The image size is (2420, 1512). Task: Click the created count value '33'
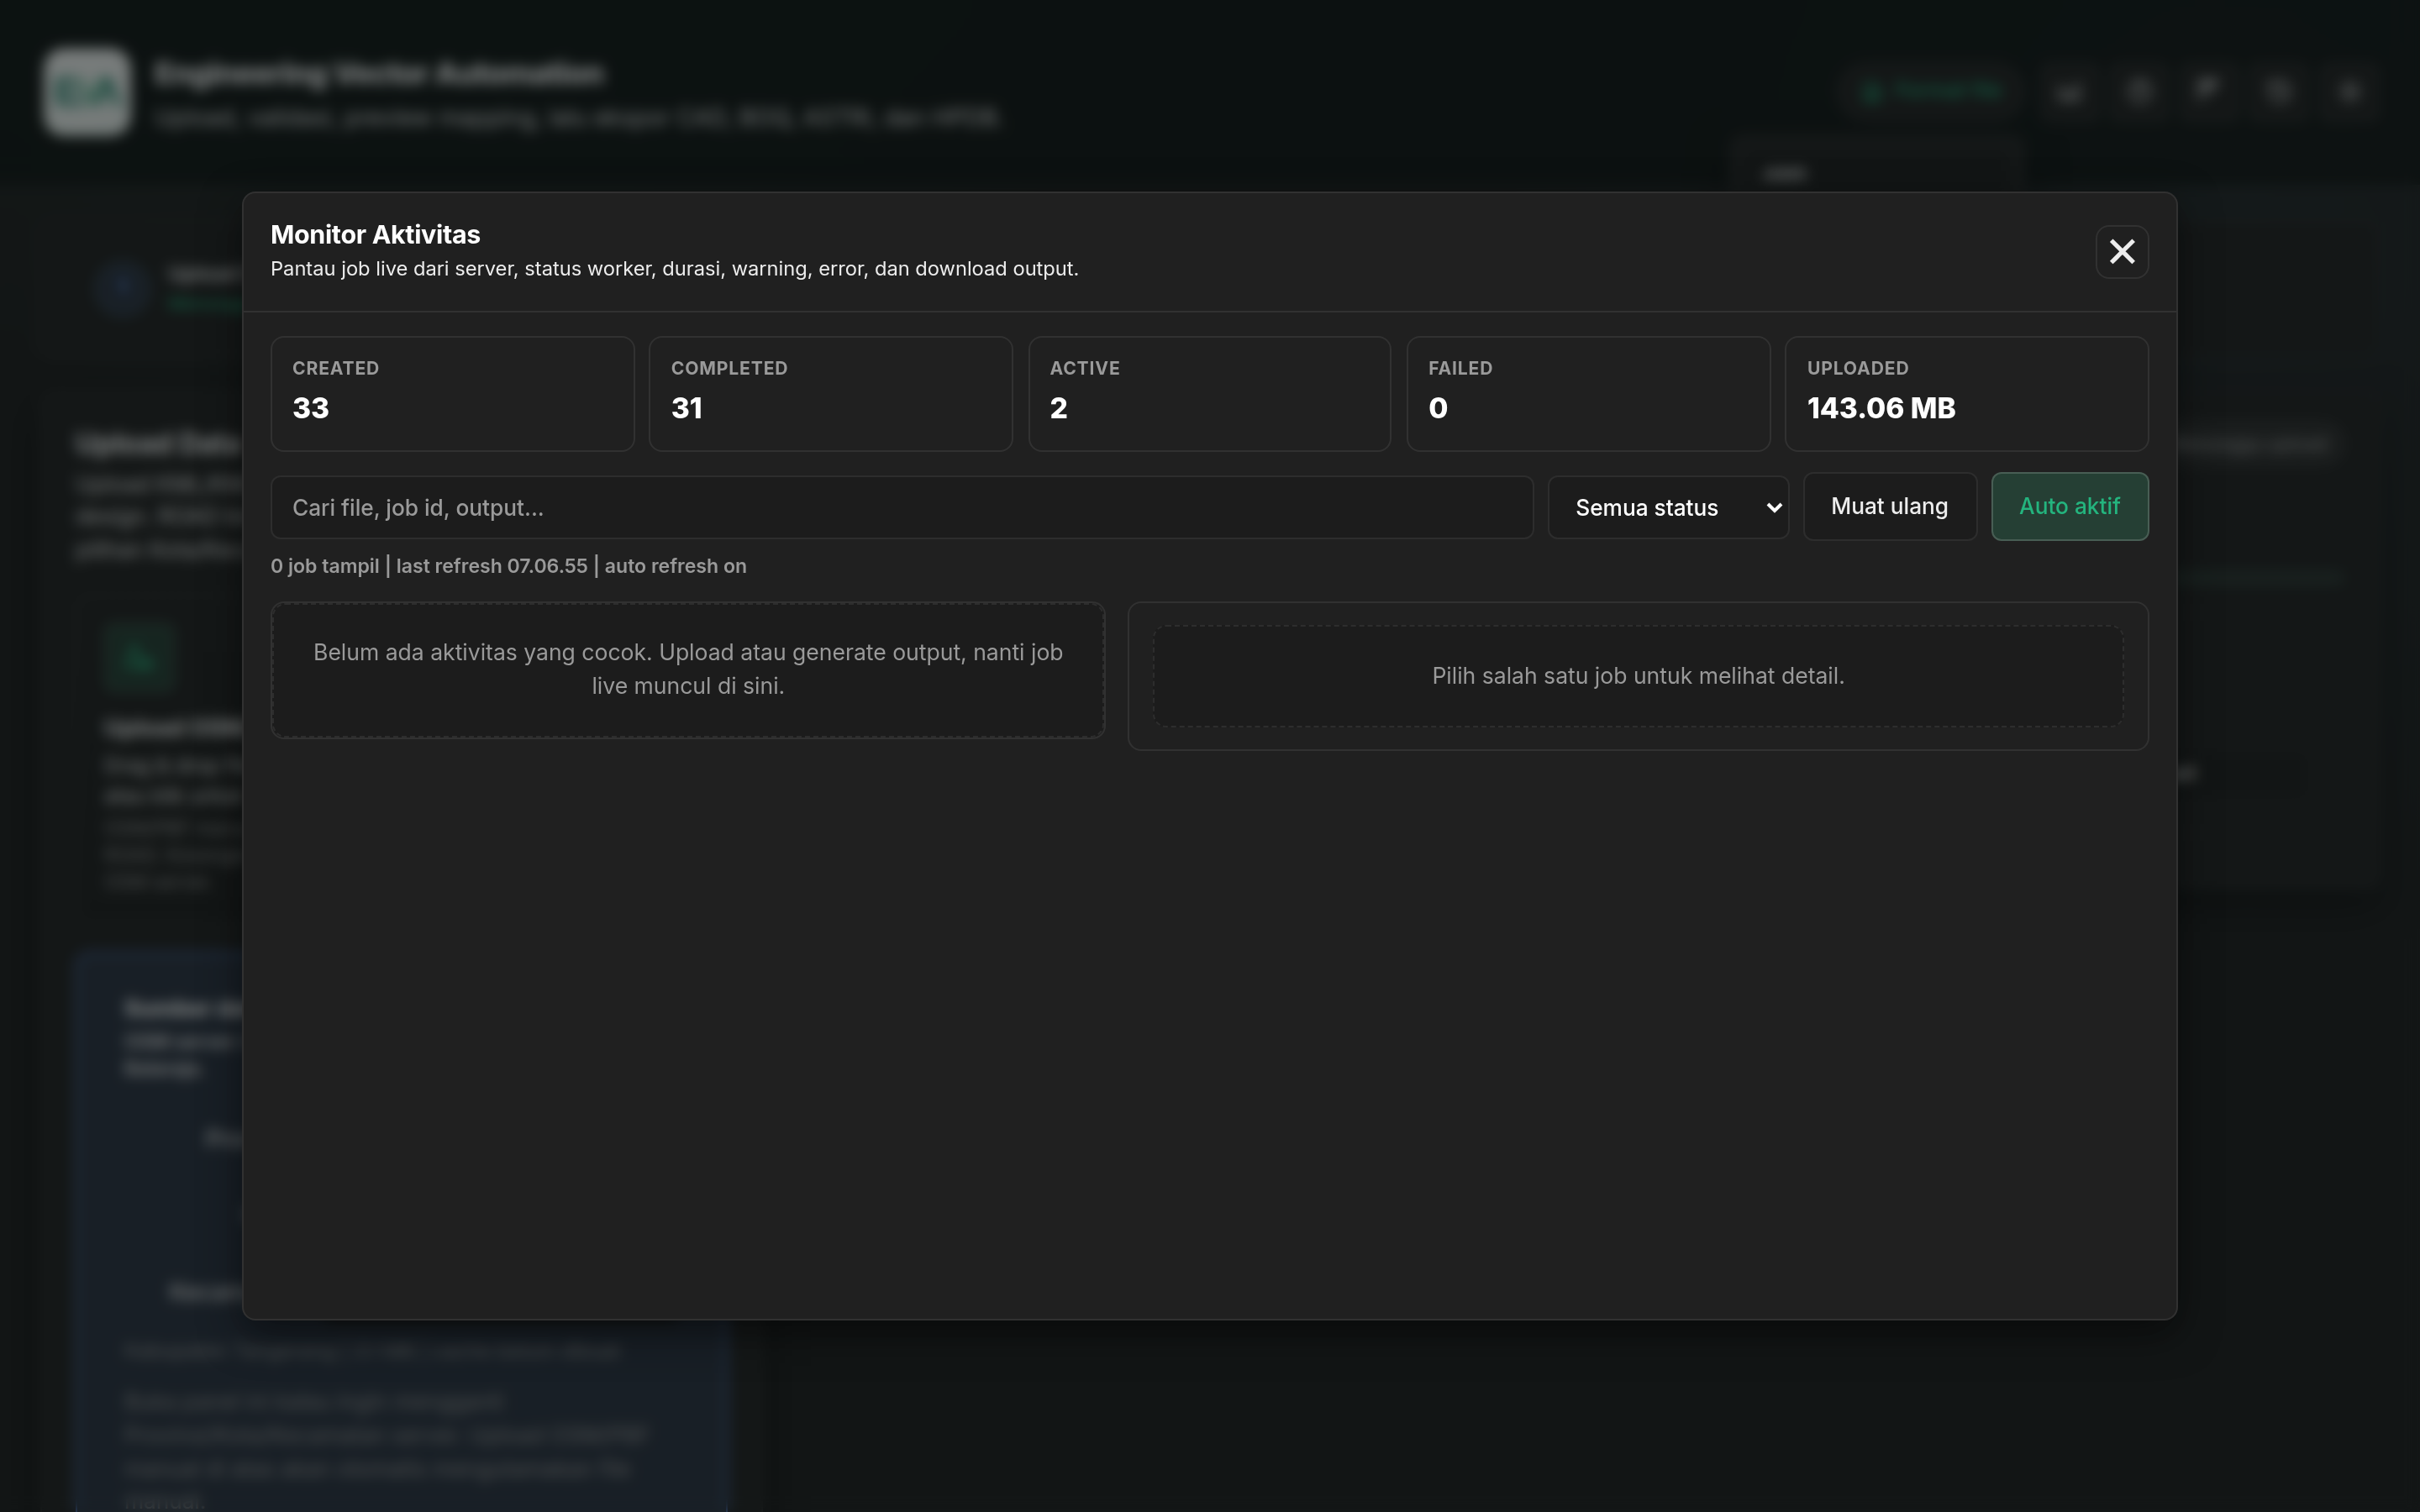(310, 408)
